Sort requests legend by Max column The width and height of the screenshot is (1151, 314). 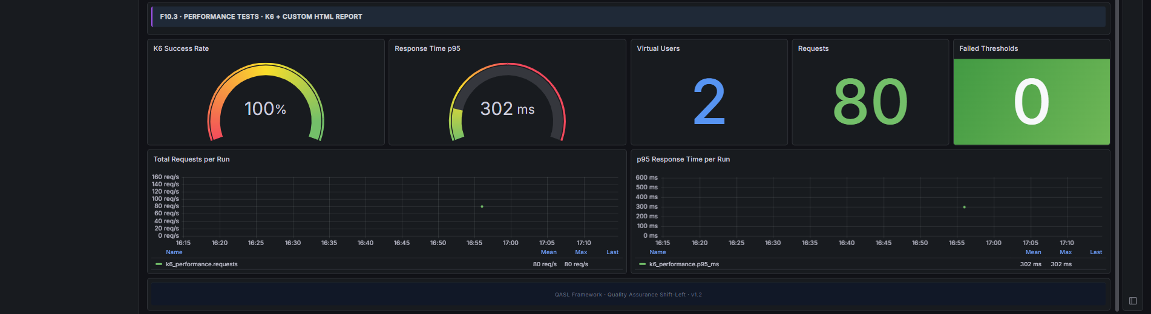pyautogui.click(x=581, y=252)
